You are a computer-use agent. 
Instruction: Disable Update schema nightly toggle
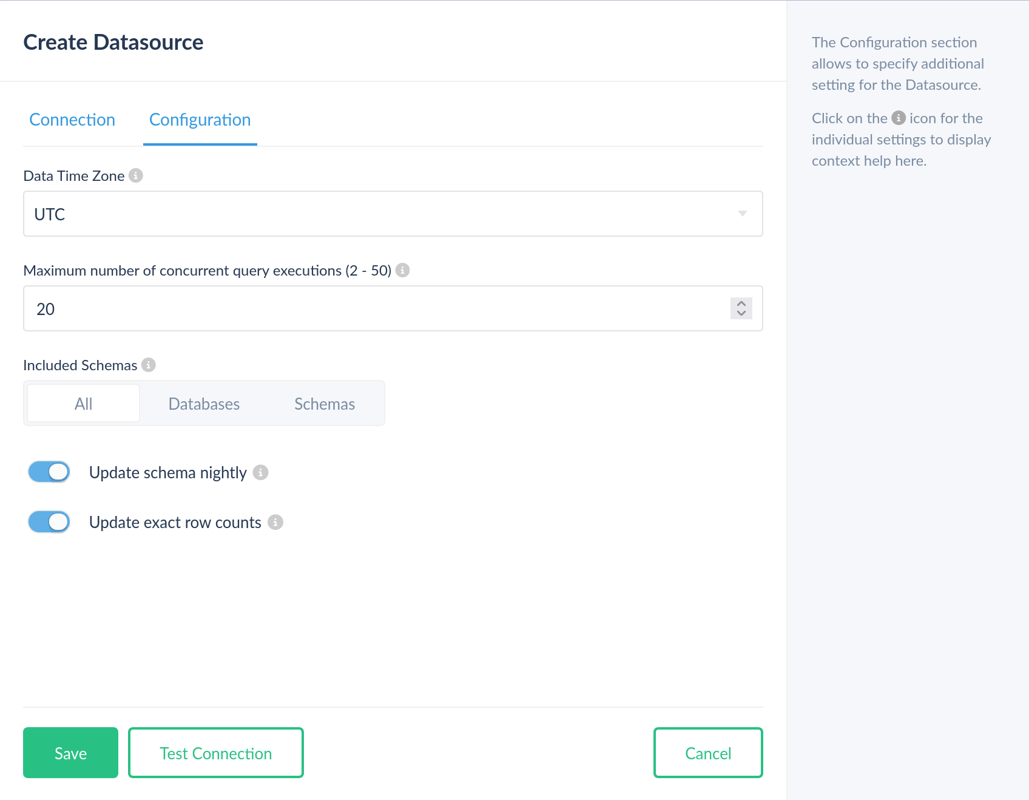coord(49,472)
